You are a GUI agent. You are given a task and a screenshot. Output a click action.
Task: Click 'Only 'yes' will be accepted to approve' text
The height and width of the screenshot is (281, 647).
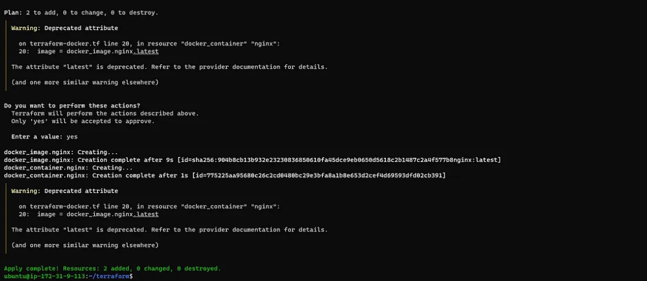[x=83, y=121]
